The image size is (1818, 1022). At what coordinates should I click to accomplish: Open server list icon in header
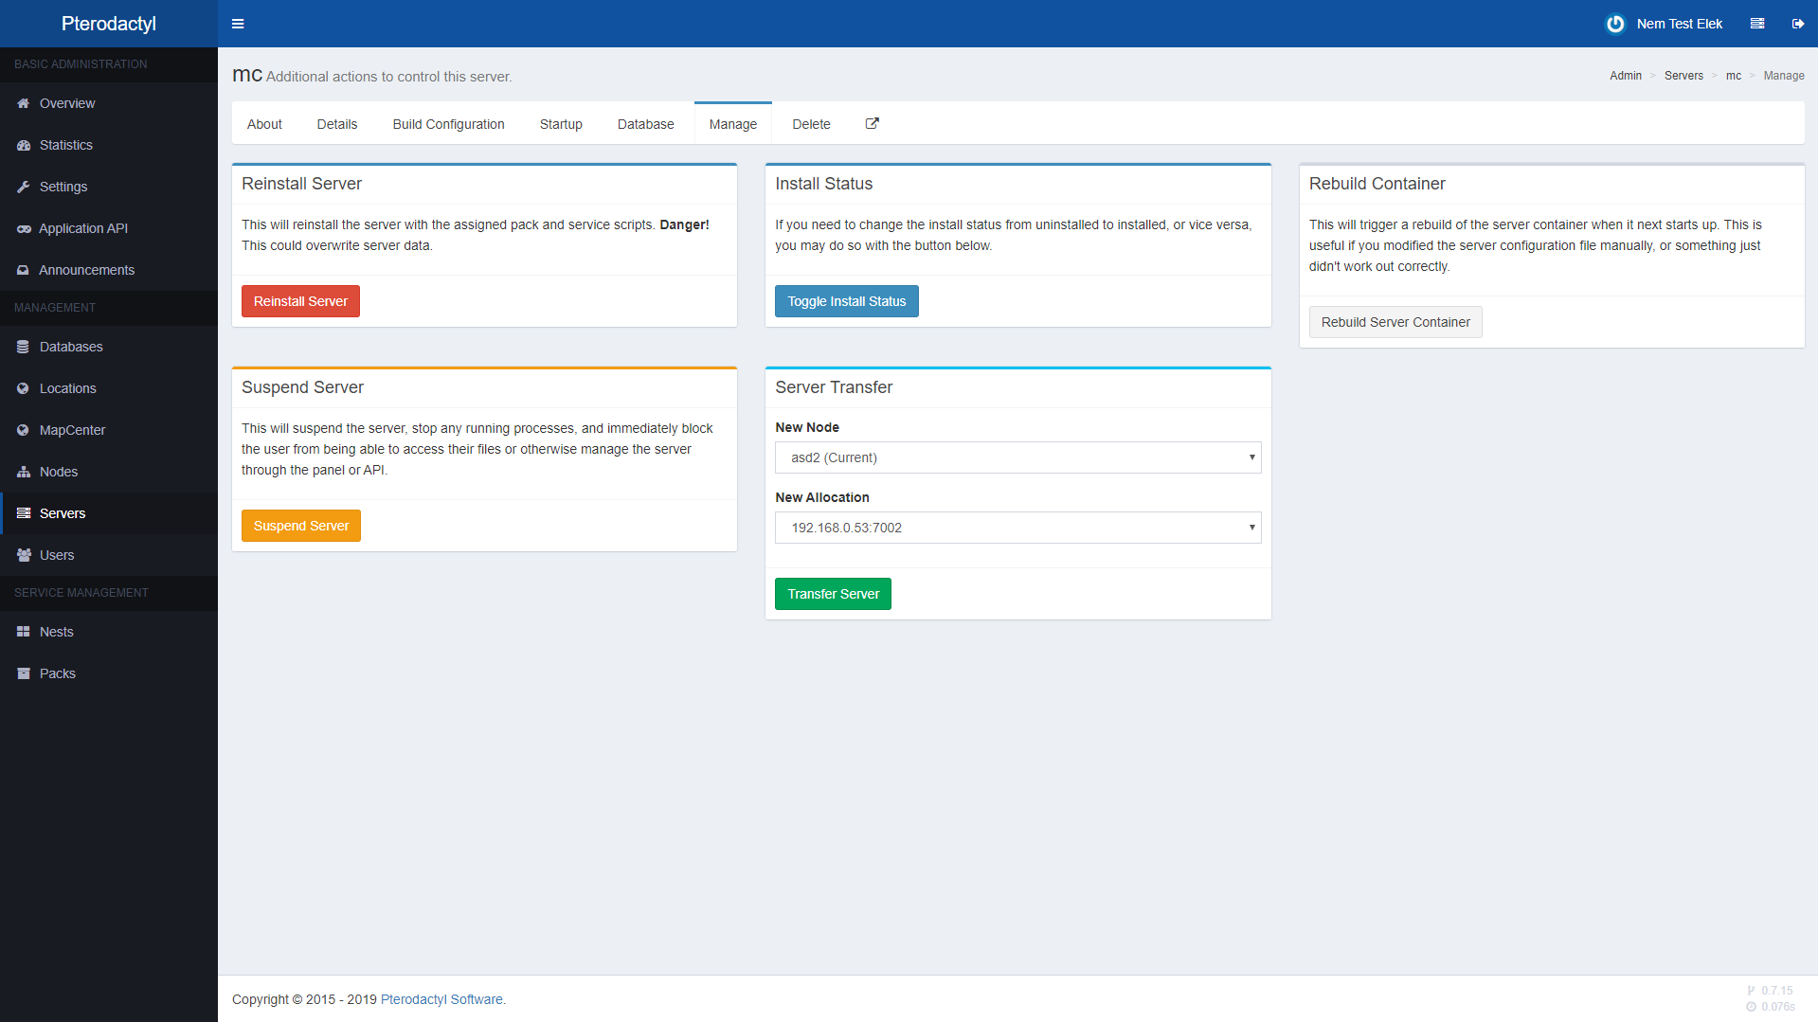[x=1756, y=24]
